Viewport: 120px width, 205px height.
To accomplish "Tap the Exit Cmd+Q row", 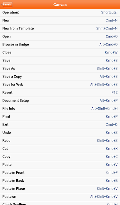I will point(60,125).
